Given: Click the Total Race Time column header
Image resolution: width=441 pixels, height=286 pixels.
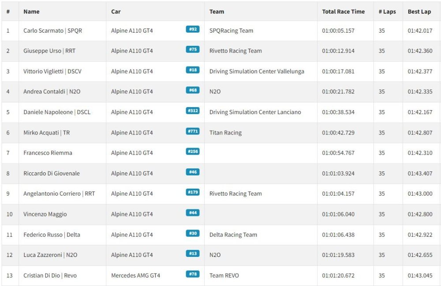Looking at the screenshot, I should click(344, 11).
